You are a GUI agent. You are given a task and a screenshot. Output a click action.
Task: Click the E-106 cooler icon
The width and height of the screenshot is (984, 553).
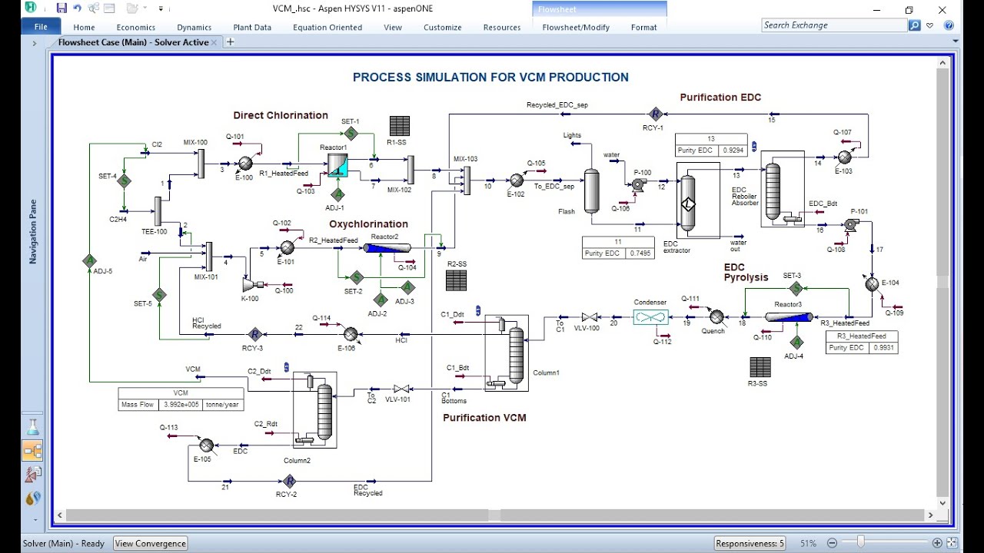point(350,334)
